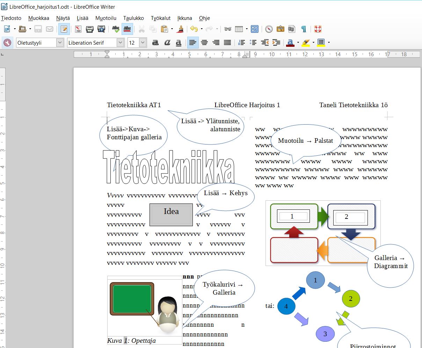Toggle bold text formatting
Image resolution: width=422 pixels, height=348 pixels.
(x=155, y=43)
